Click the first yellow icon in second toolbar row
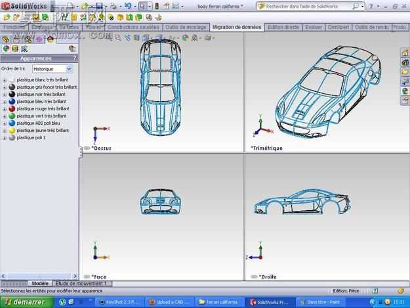This screenshot has width=410, height=308. 7,18
